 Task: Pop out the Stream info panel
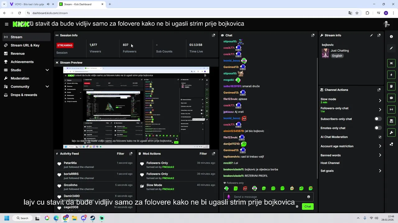pos(379,35)
